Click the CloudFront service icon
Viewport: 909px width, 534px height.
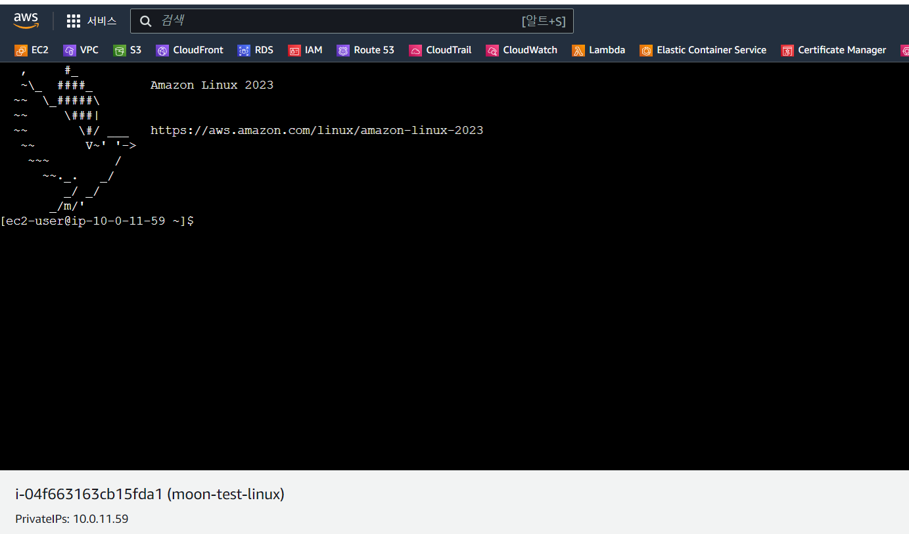(x=162, y=50)
